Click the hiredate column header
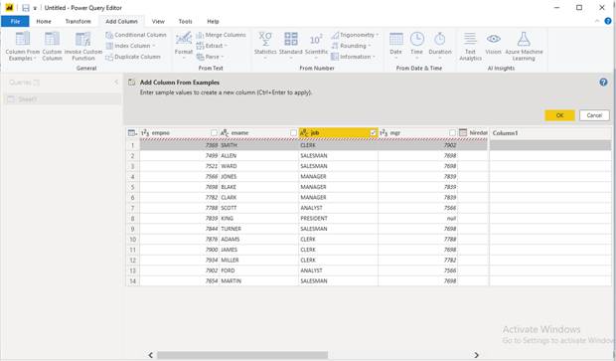 click(x=473, y=133)
